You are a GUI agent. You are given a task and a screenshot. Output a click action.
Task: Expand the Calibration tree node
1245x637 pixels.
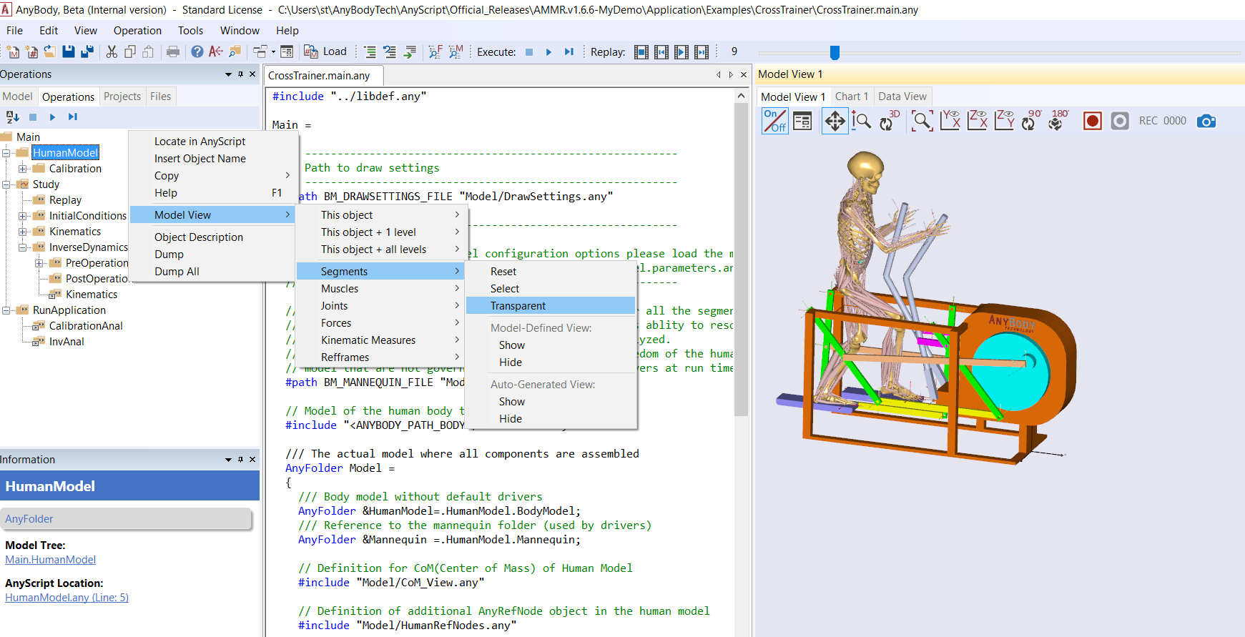click(x=23, y=169)
